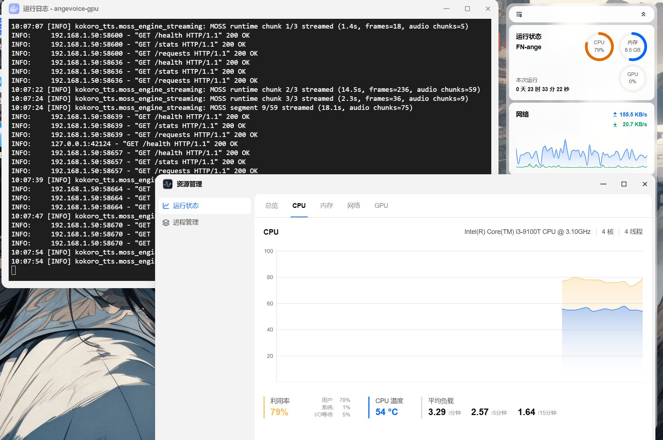Viewport: 663px width, 440px height.
Task: Click the CPU 79% gauge in status widget
Action: (x=599, y=46)
